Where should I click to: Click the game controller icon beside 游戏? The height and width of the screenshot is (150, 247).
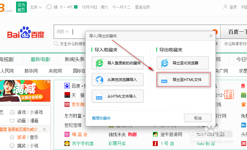point(12,112)
